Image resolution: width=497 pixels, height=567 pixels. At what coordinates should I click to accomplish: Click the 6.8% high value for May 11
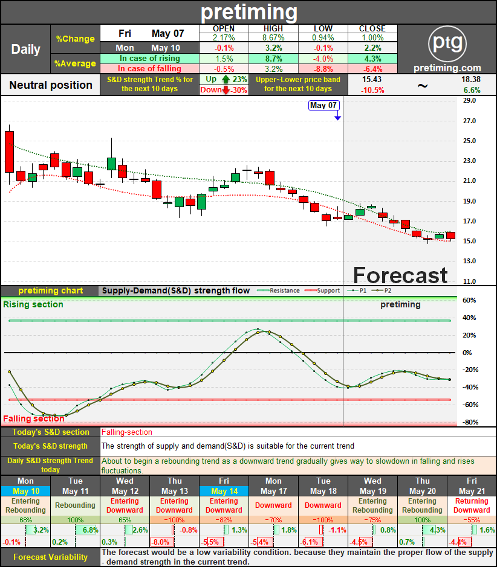click(91, 530)
